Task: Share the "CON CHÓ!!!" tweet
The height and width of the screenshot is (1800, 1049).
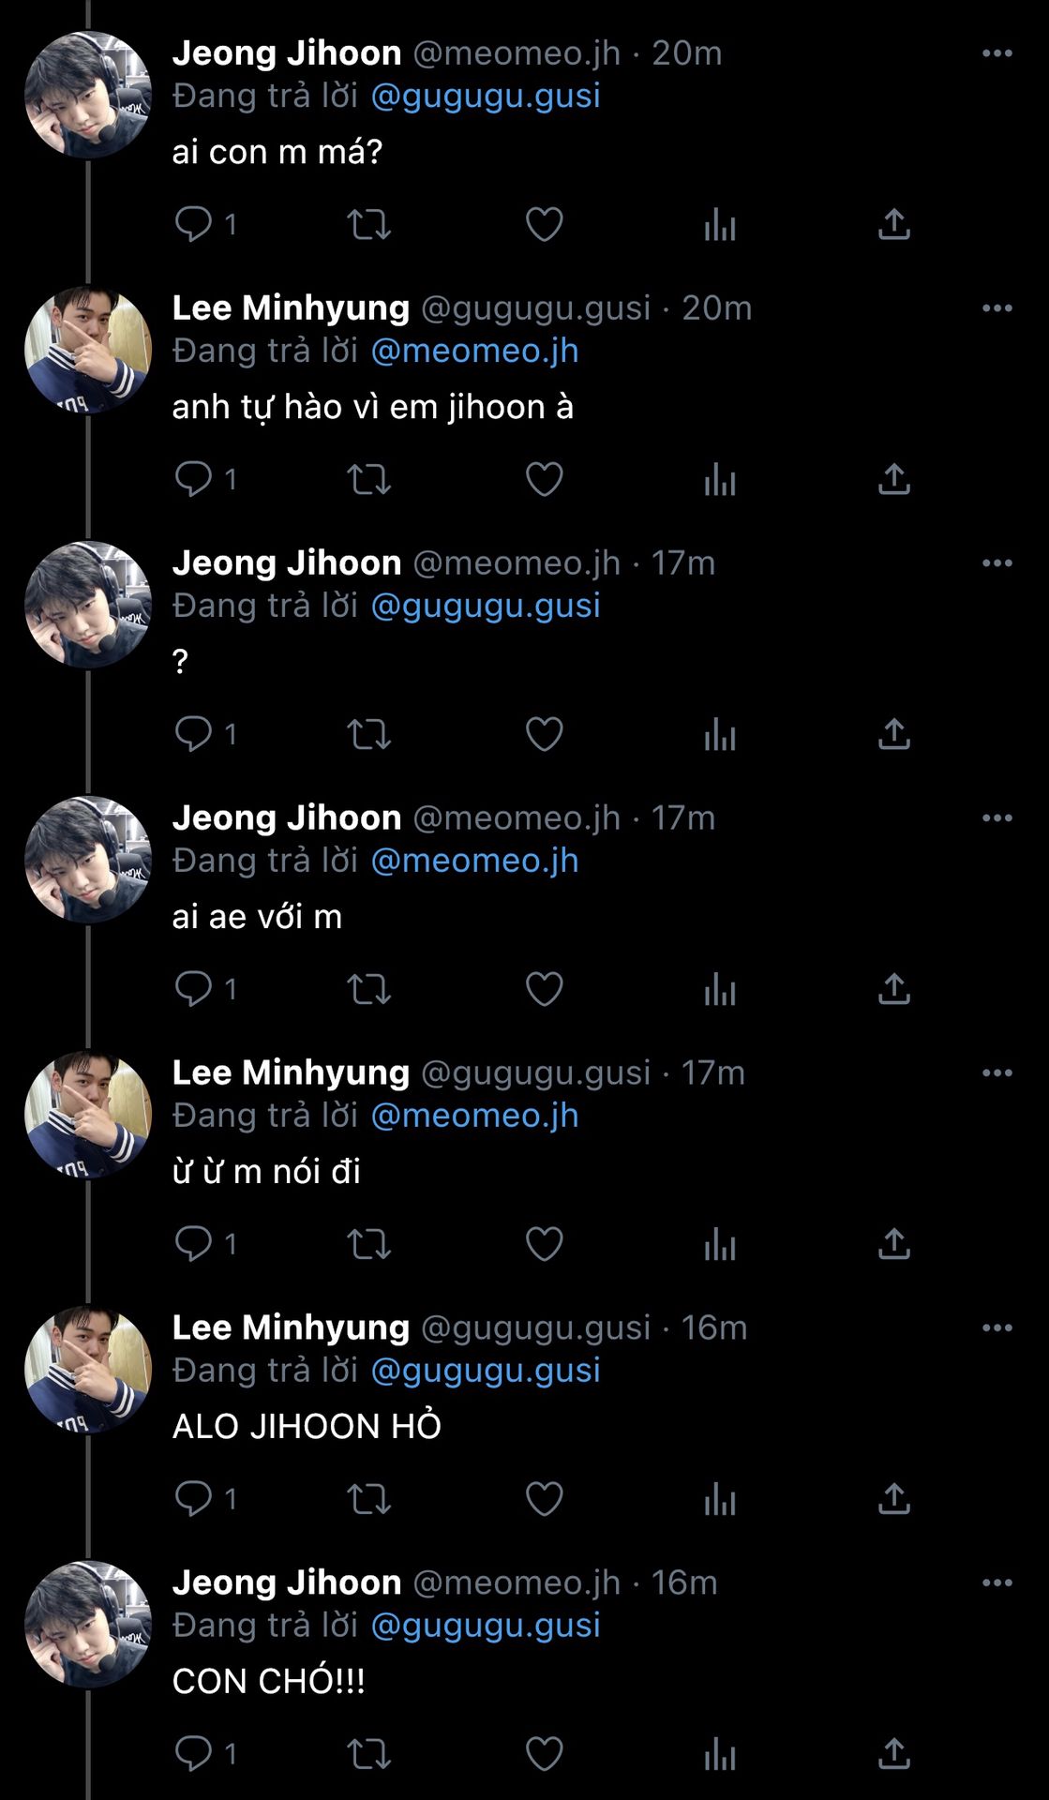Action: (x=894, y=1755)
